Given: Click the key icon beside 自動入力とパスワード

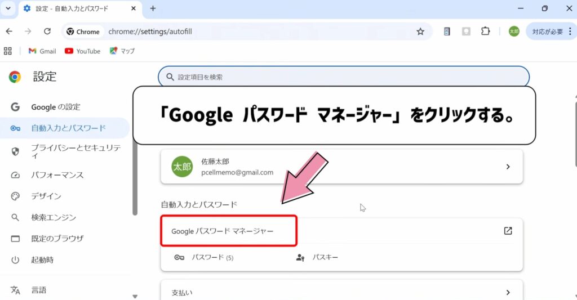Looking at the screenshot, I should coord(15,128).
